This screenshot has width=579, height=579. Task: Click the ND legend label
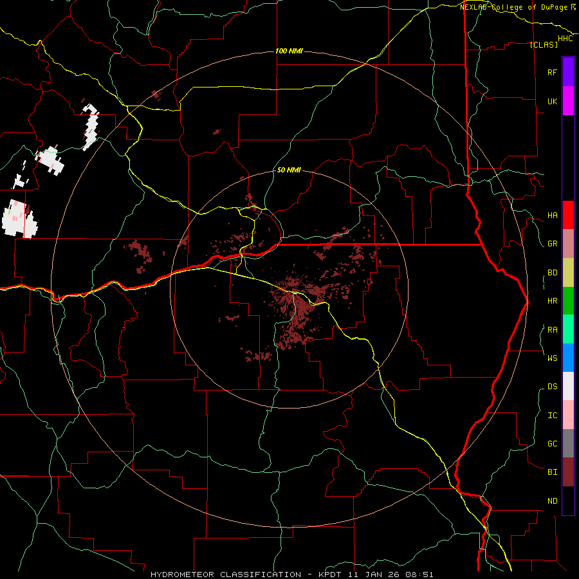[552, 501]
